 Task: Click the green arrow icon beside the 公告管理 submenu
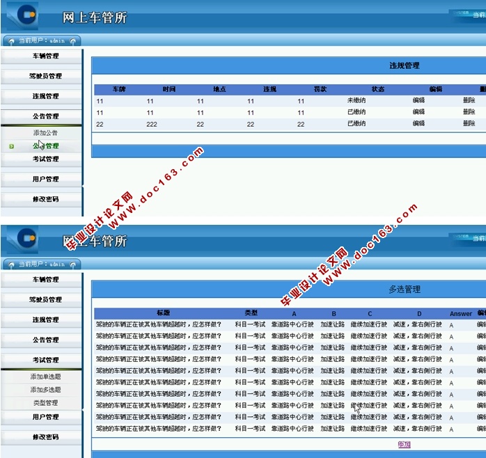11,146
